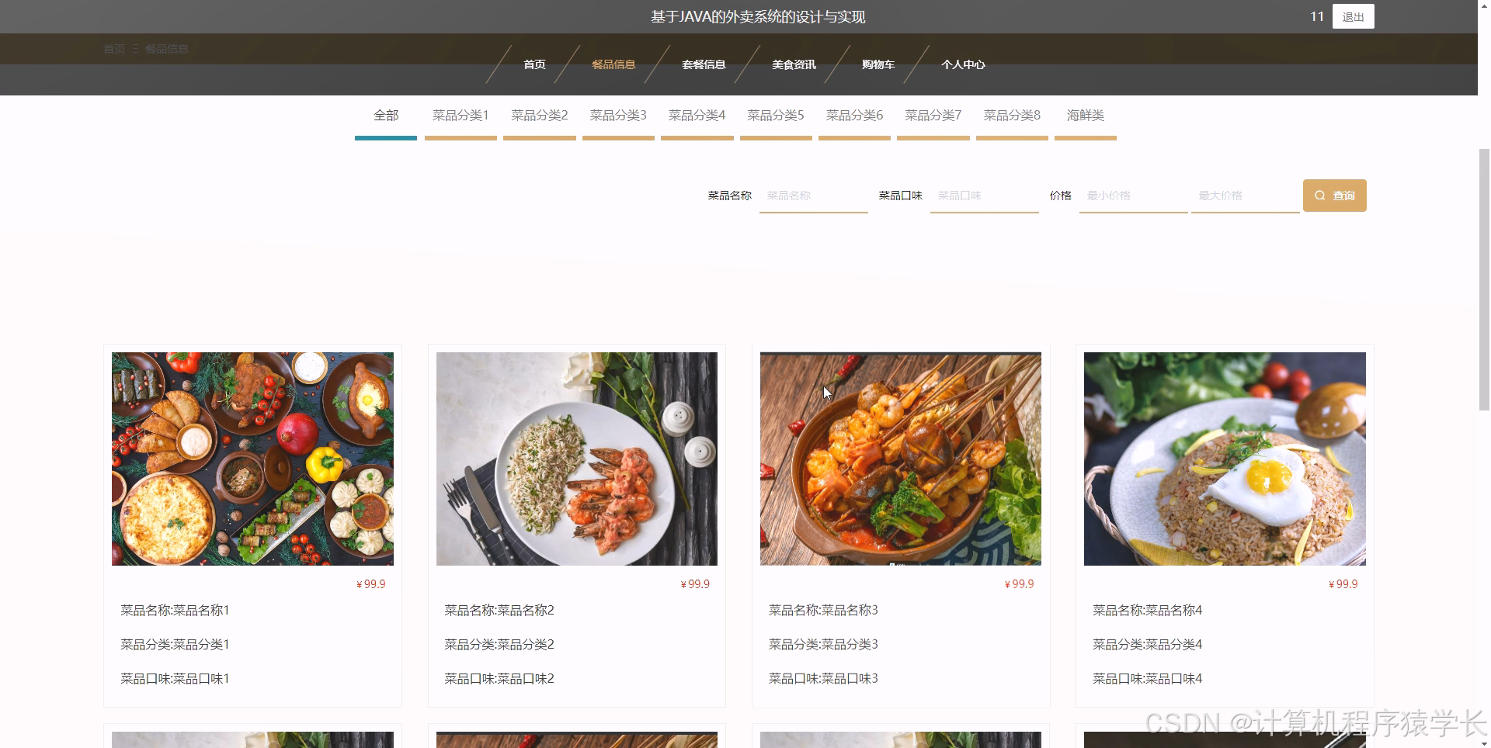Click the ¥99.9 price of 菜品名称2
This screenshot has height=748, width=1491.
coord(695,584)
